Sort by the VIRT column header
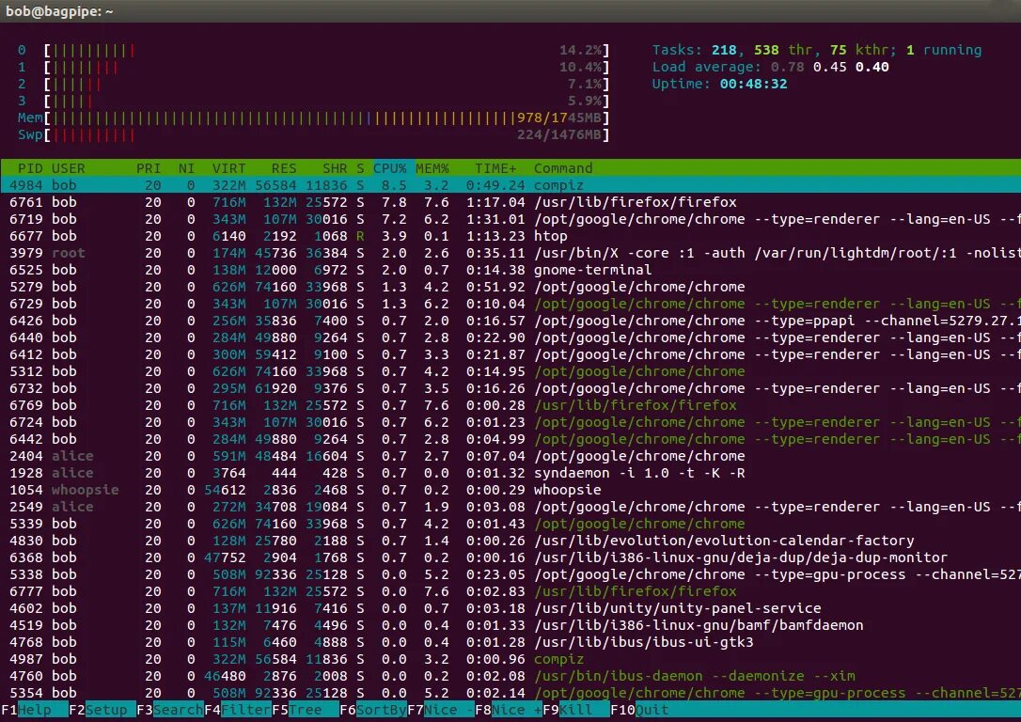The image size is (1021, 722). pyautogui.click(x=229, y=168)
